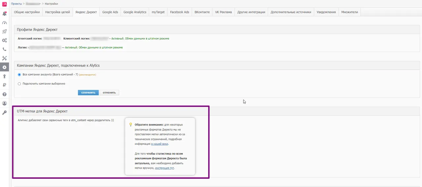The width and height of the screenshot is (422, 187).
Task: Switch to myTarget tab
Action: point(158,12)
